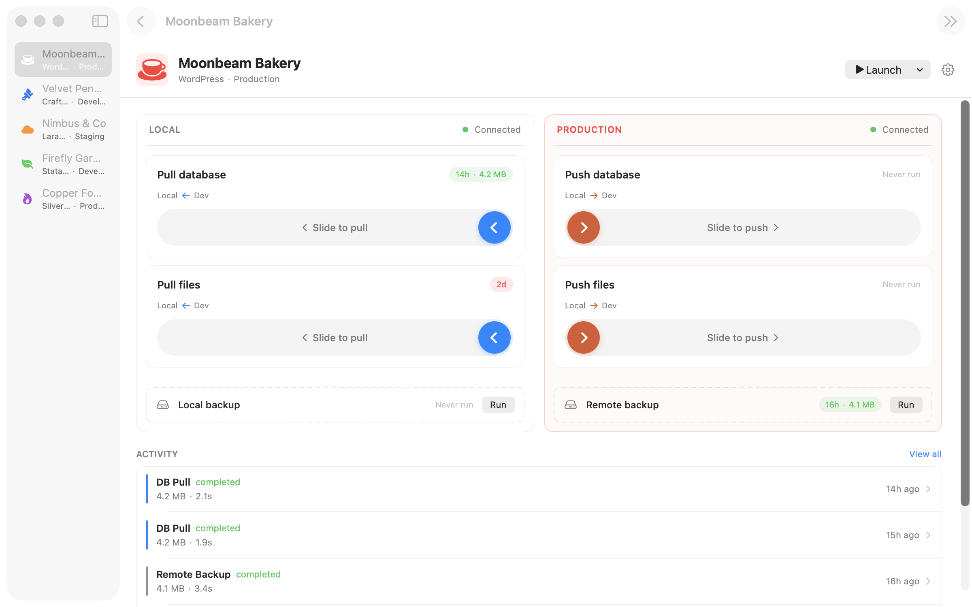Click the Remote backup drive icon
Viewport: 972px width, 607px height.
click(x=571, y=405)
